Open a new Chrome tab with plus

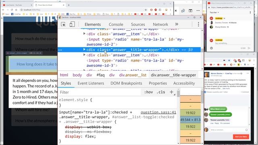click(x=69, y=5)
